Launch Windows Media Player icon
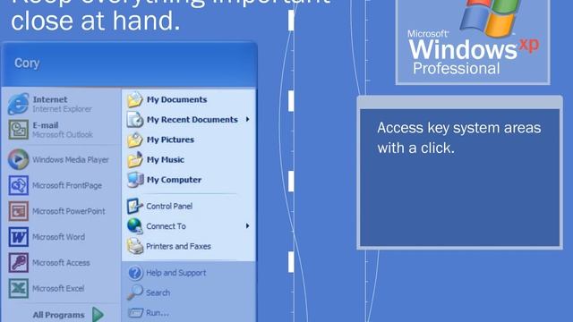This screenshot has height=322, width=573. (18, 159)
